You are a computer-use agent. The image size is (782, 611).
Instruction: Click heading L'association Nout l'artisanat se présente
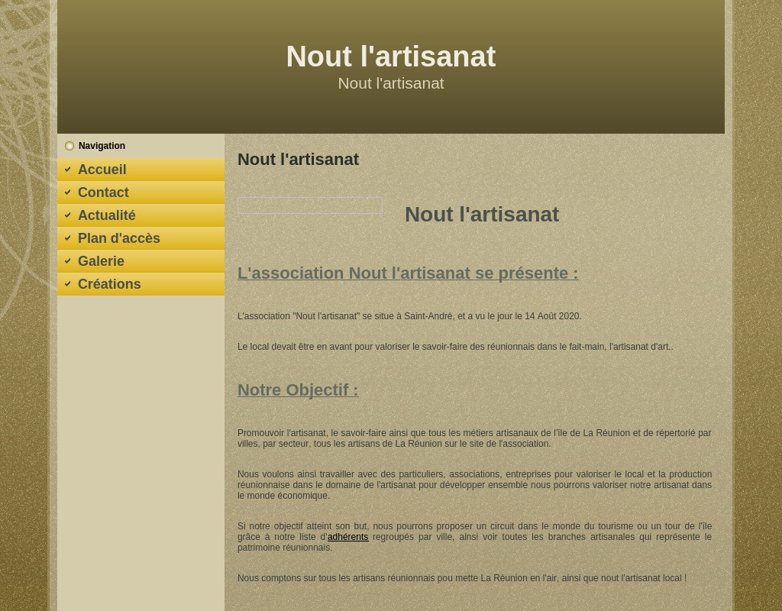[x=408, y=273]
